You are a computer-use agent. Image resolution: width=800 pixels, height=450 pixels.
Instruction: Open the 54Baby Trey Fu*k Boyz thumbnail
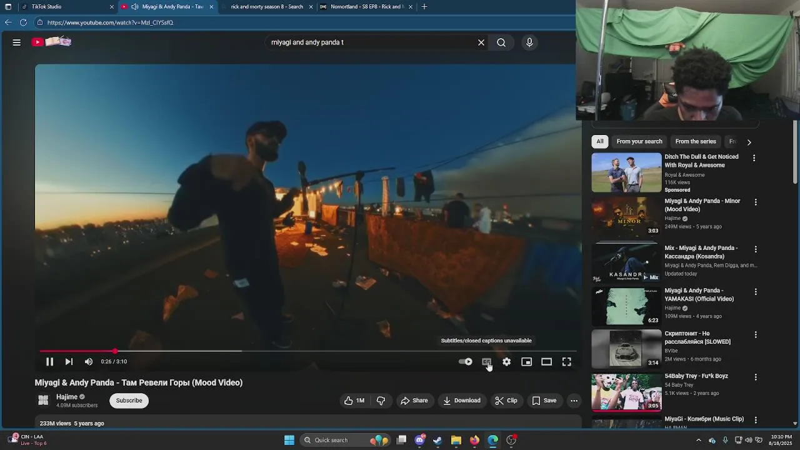(626, 392)
